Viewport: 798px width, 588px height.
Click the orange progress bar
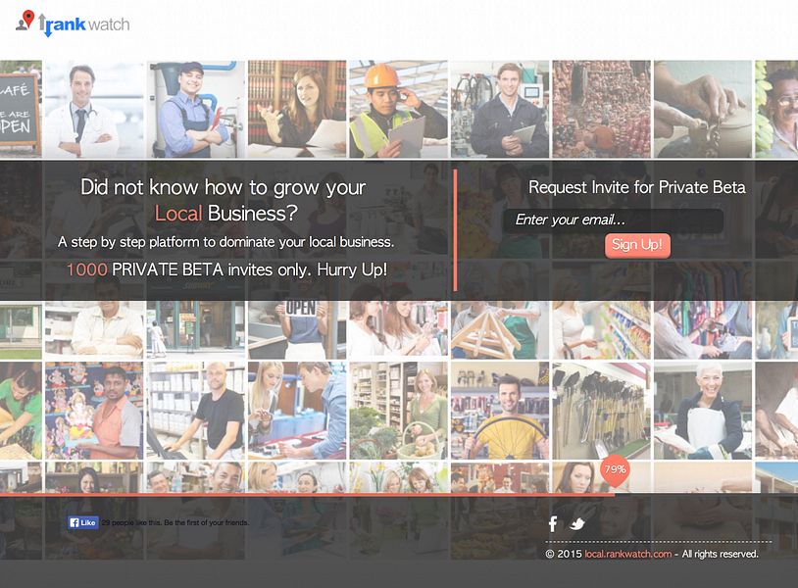pyautogui.click(x=307, y=494)
